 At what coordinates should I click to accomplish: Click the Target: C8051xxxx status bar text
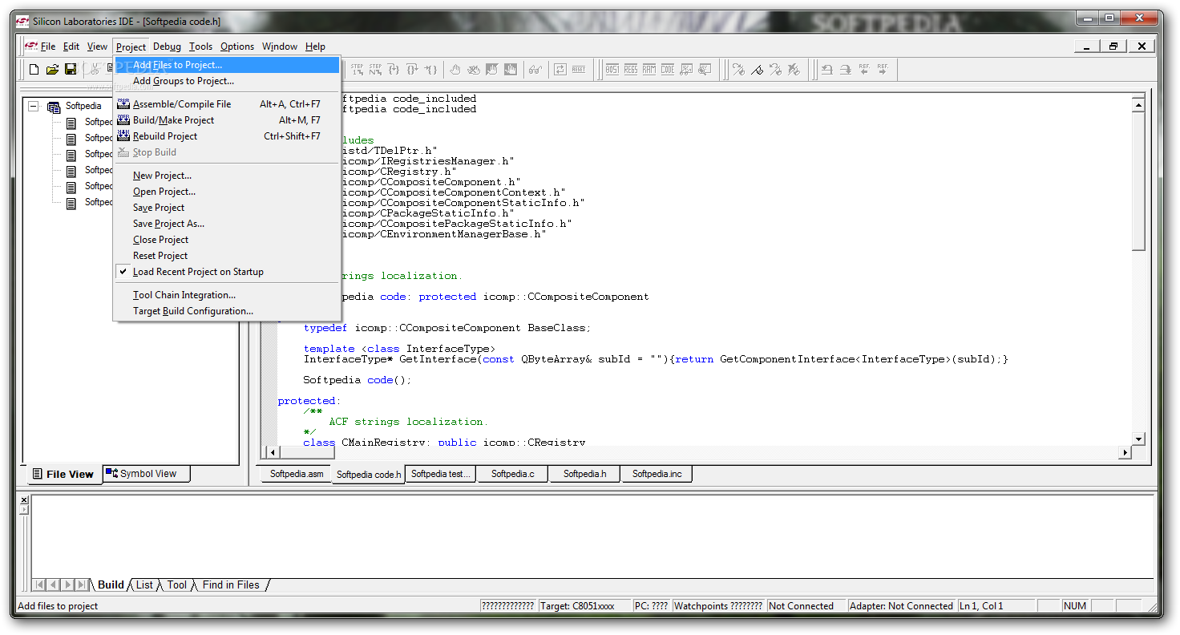coord(577,606)
